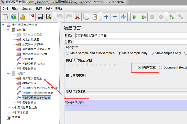Image resolution: width=187 pixels, height=124 pixels.
Task: Click the Undo toolbar arrow
Action: [60, 17]
